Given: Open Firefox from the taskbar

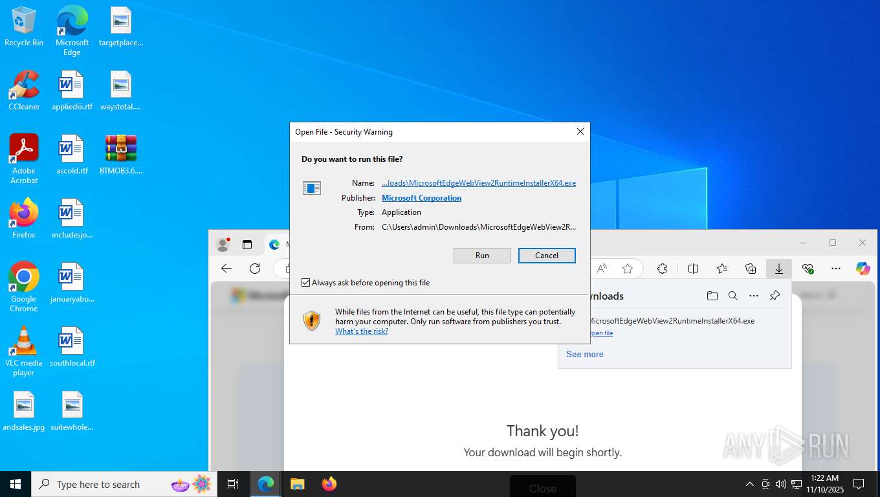Looking at the screenshot, I should 329,484.
